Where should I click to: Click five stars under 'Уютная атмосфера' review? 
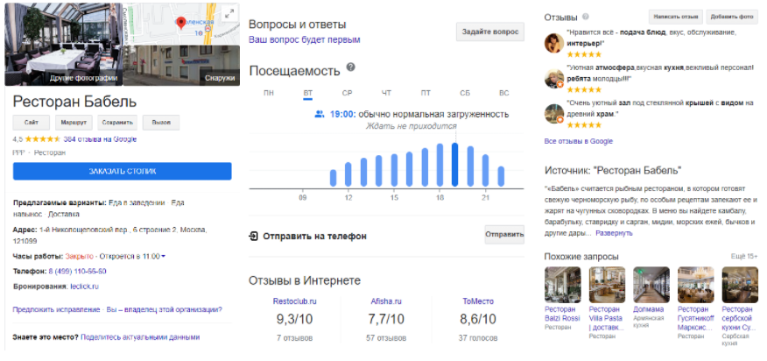tap(584, 89)
